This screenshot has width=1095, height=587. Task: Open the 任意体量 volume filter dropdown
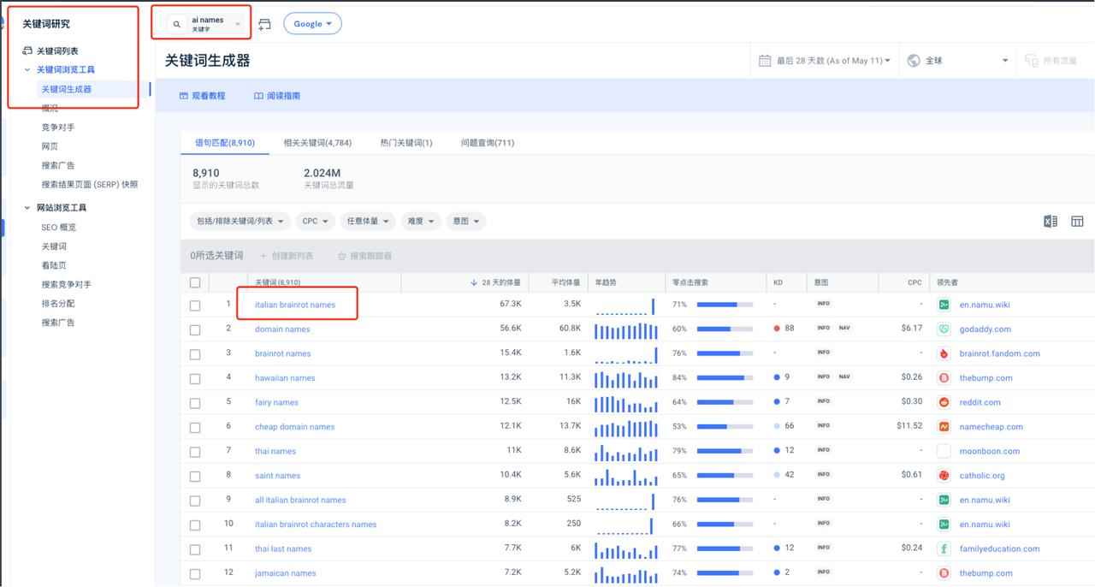pos(368,222)
